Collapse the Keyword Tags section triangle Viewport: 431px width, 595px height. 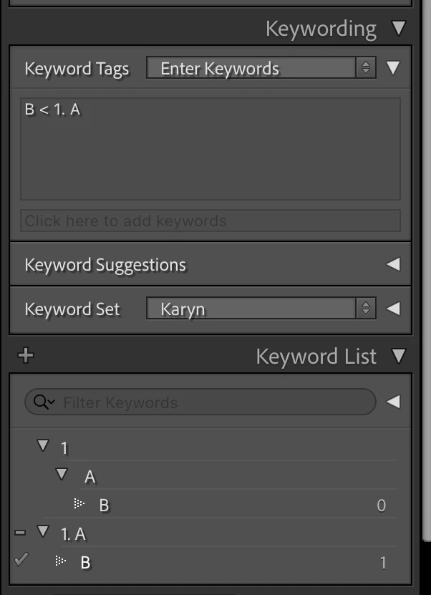click(x=393, y=68)
